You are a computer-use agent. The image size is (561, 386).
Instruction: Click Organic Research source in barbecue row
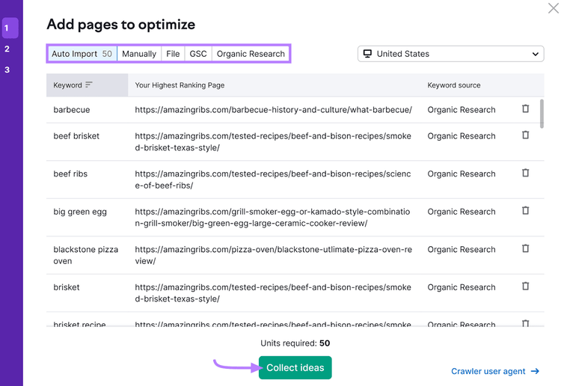coord(462,110)
